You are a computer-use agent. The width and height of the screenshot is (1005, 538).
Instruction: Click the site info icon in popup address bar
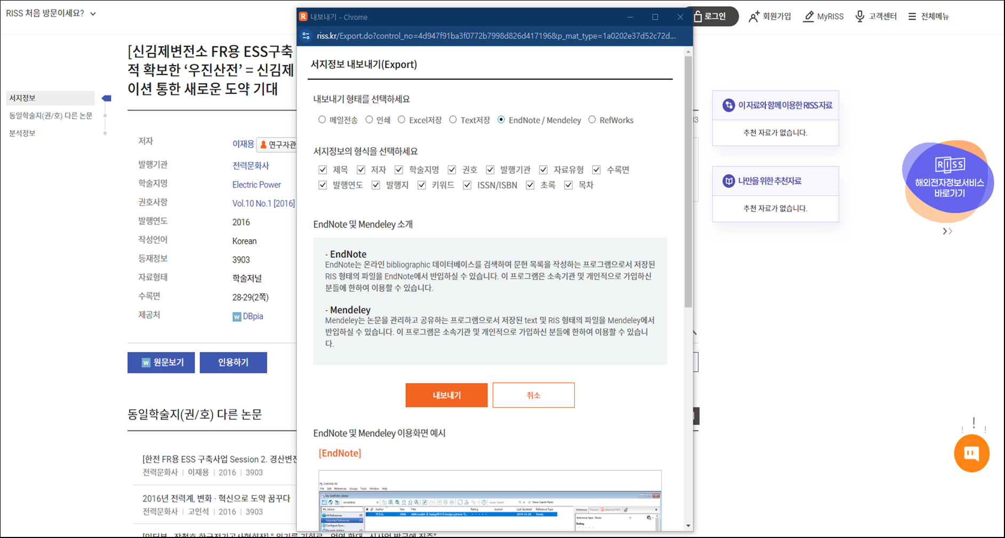click(306, 36)
